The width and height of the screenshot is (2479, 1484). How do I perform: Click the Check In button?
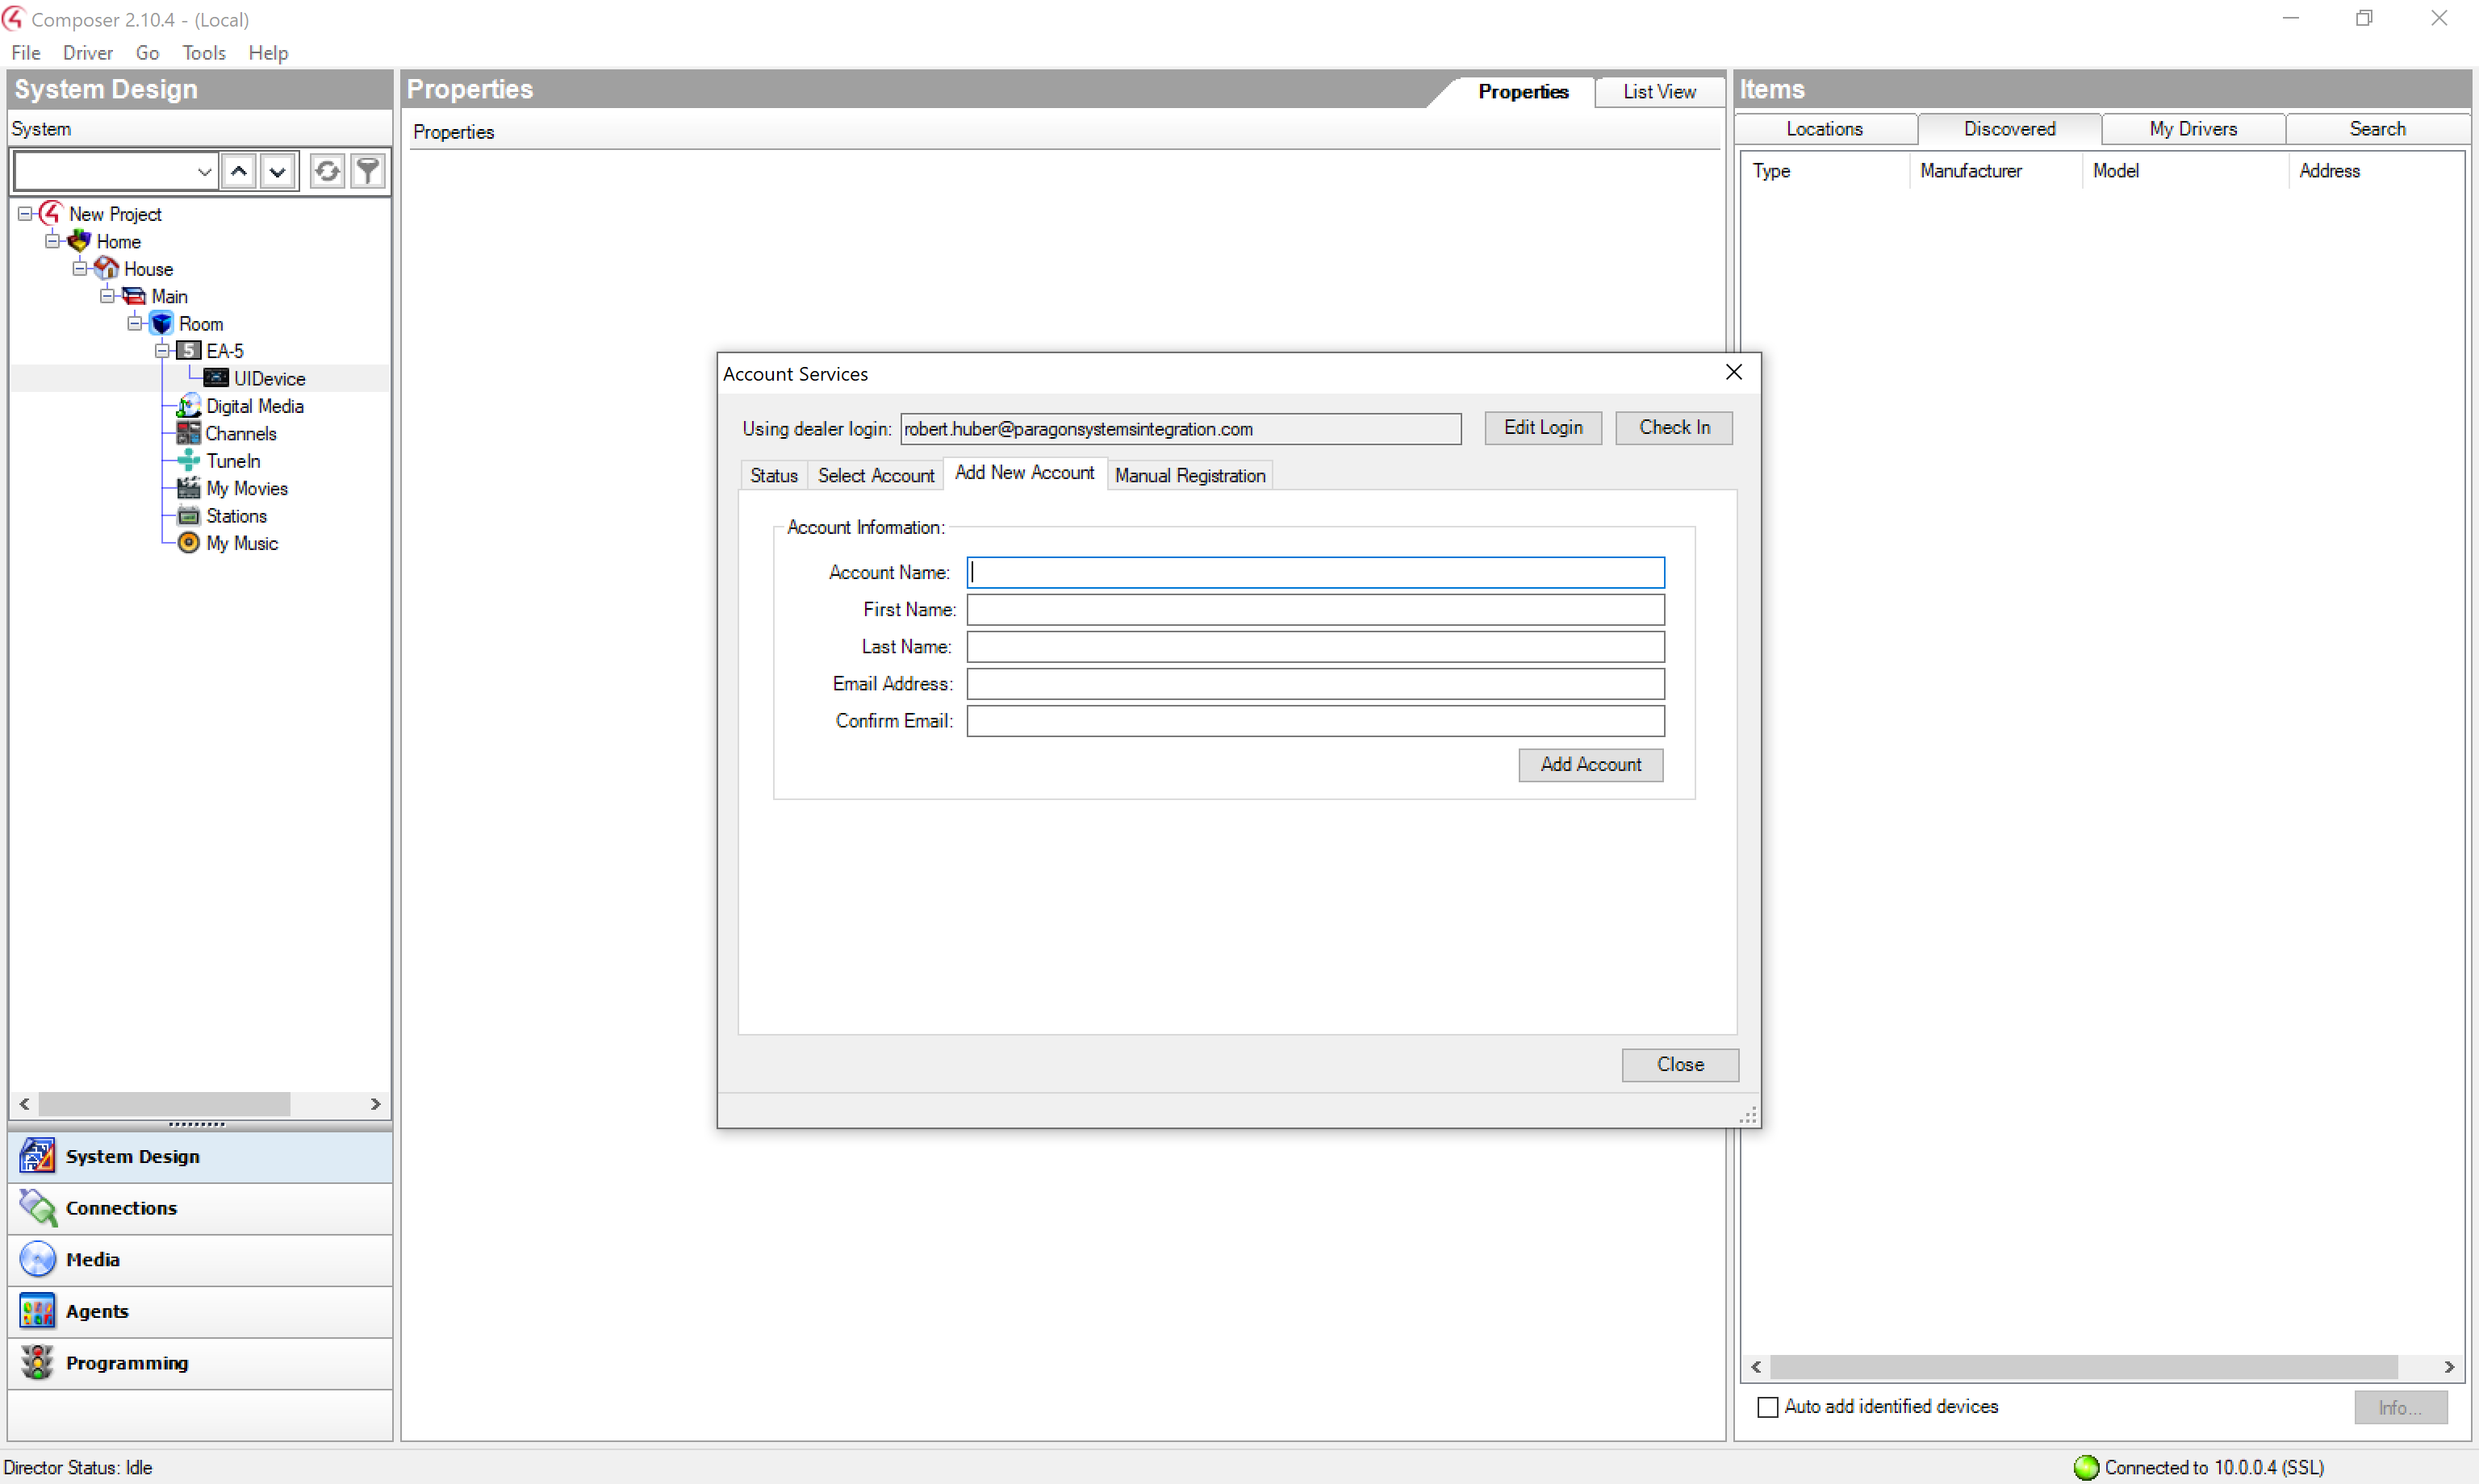pyautogui.click(x=1674, y=426)
